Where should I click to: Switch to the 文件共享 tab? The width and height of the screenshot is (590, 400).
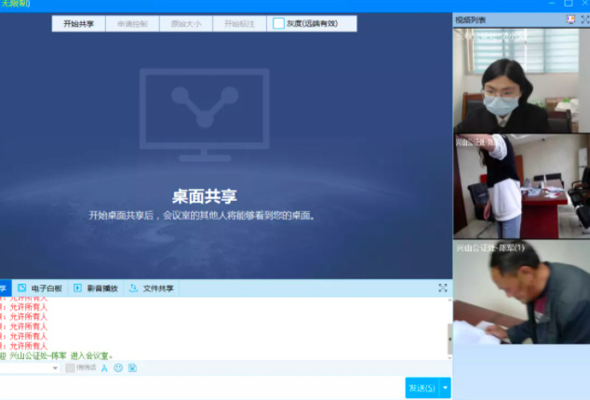click(152, 288)
